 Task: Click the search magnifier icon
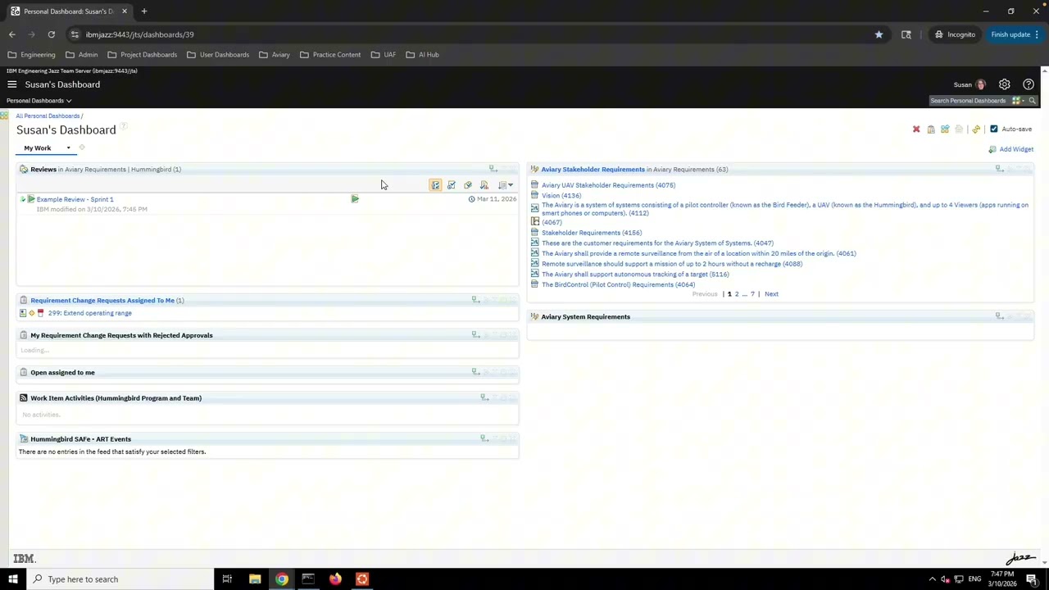(1032, 101)
